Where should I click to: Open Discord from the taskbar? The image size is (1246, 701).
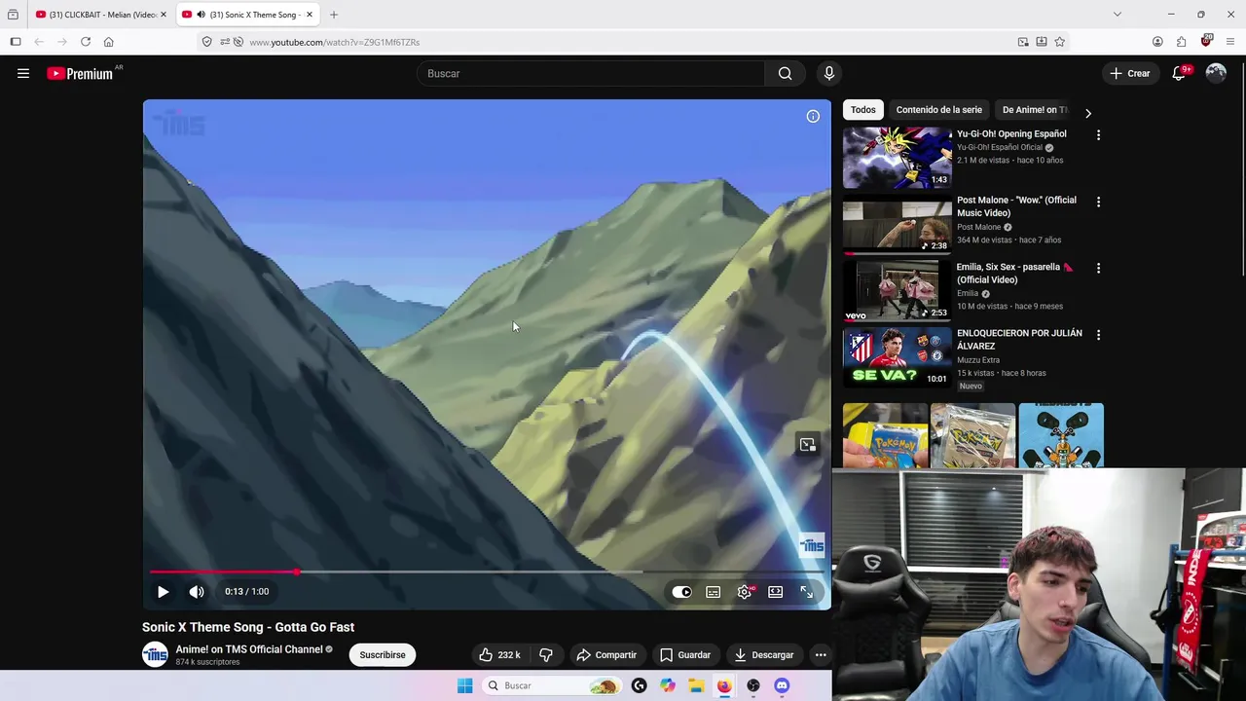pyautogui.click(x=782, y=685)
